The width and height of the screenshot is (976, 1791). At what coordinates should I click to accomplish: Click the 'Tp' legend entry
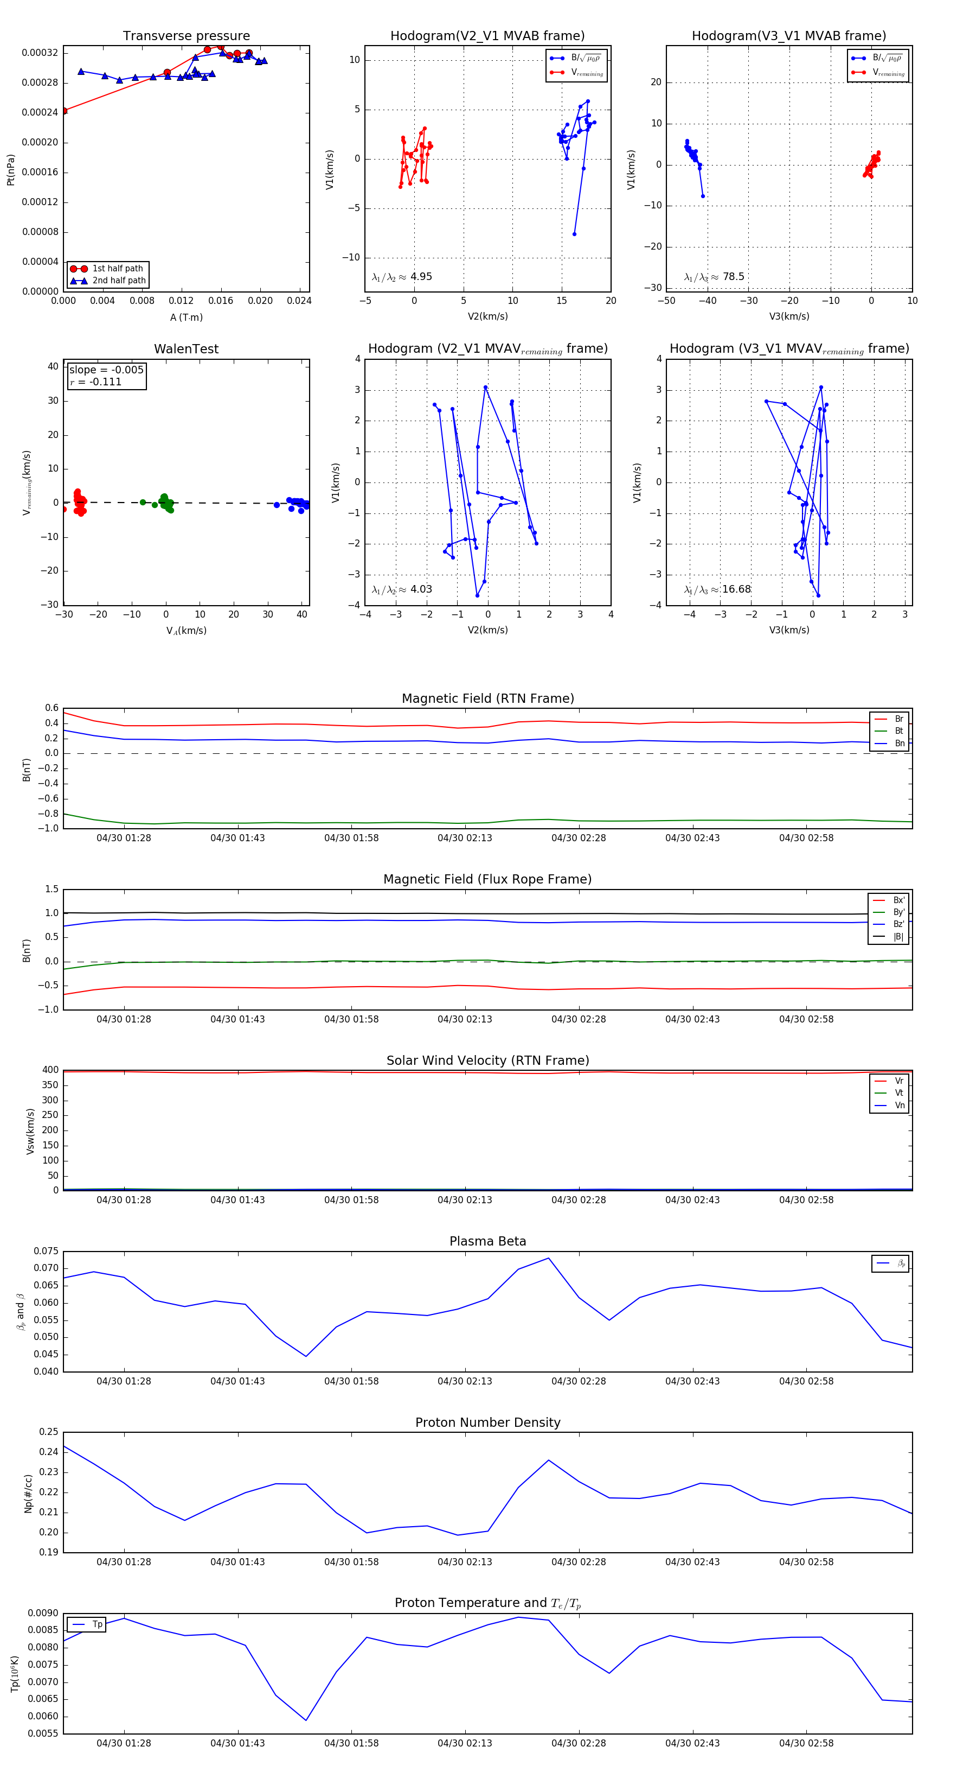tap(87, 1624)
